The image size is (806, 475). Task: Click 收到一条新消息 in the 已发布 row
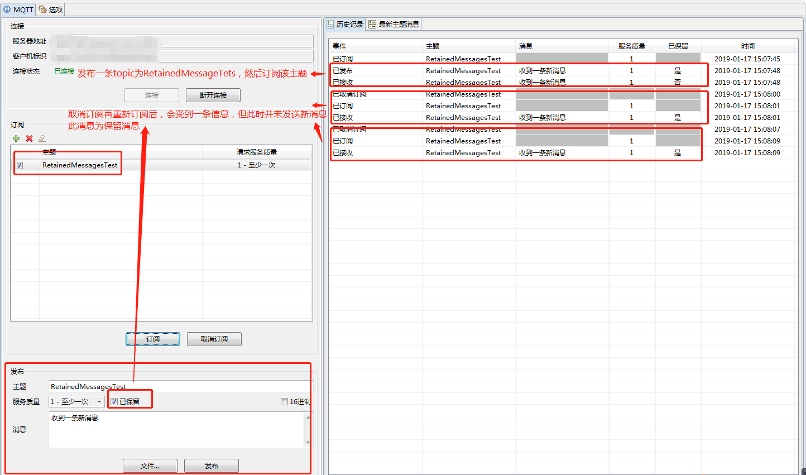(543, 70)
